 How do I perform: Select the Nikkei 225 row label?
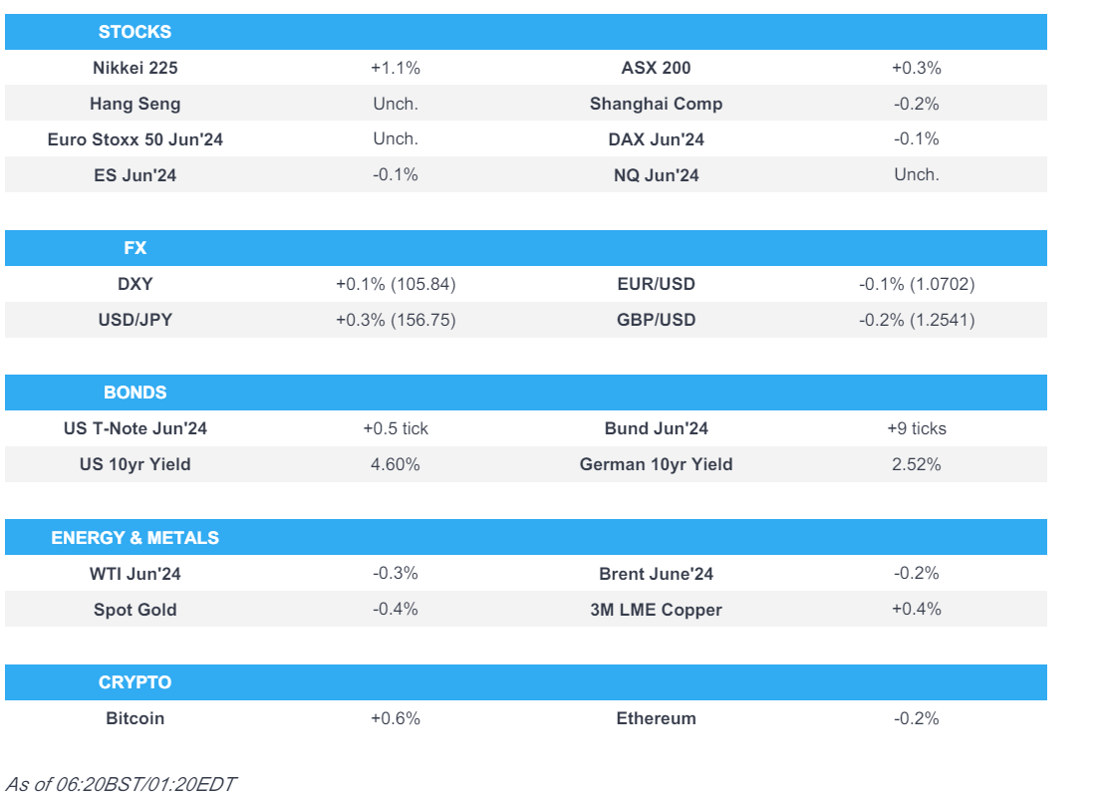tap(135, 68)
